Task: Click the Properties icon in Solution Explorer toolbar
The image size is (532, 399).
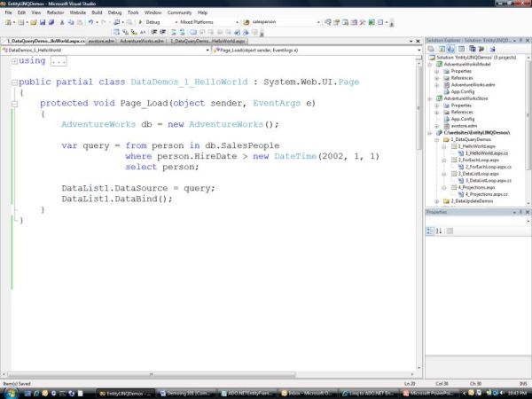Action: point(431,49)
